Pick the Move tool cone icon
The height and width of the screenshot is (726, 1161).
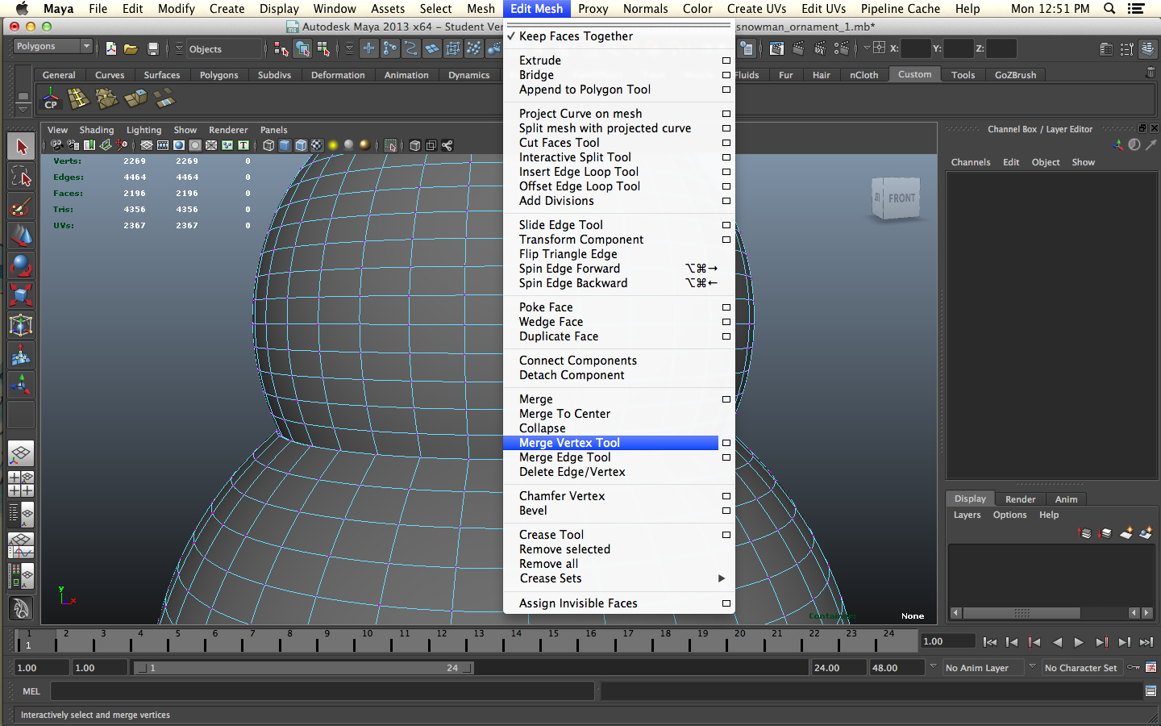pyautogui.click(x=21, y=236)
